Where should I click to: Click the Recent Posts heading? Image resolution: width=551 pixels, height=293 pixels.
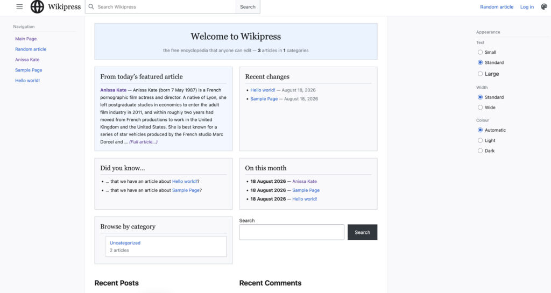[x=116, y=283]
